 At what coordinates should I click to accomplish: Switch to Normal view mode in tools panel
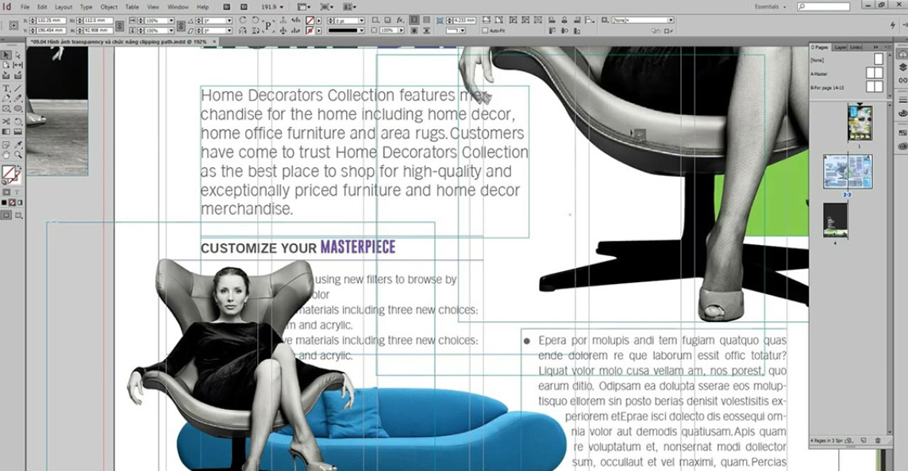(6, 215)
